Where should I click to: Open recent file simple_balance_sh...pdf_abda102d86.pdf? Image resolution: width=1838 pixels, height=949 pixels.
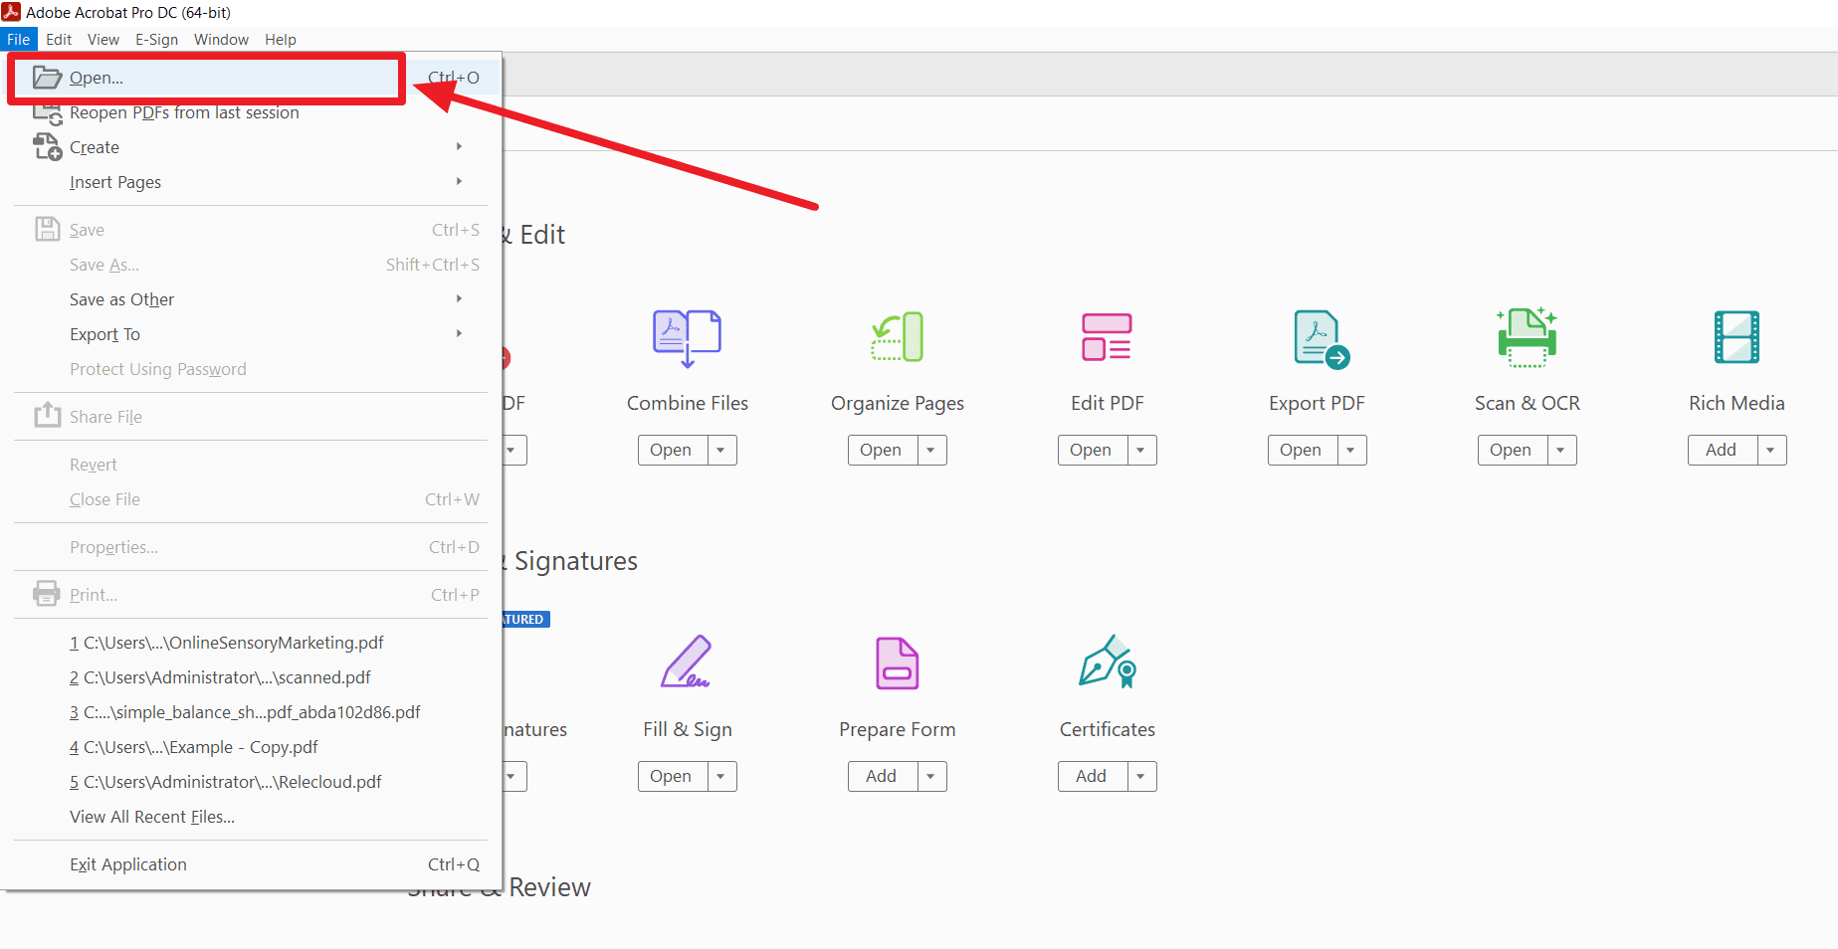pos(251,712)
